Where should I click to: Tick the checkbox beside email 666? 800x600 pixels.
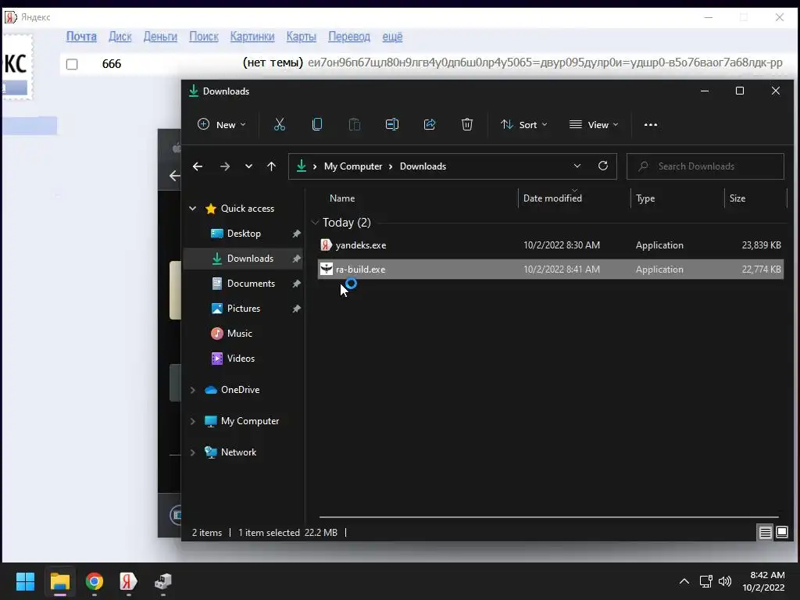(x=72, y=64)
